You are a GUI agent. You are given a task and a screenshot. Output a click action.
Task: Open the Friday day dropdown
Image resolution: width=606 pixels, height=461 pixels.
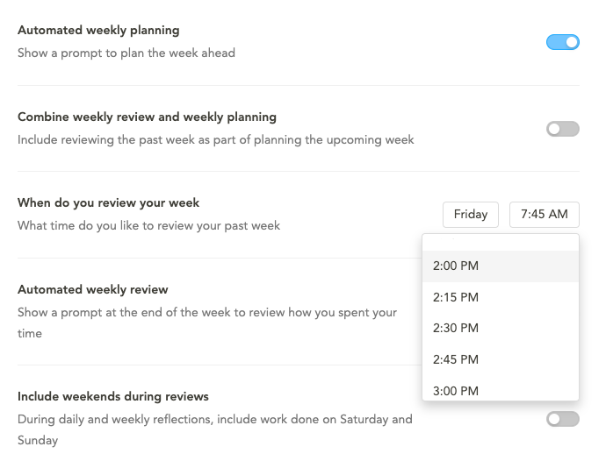pos(471,214)
